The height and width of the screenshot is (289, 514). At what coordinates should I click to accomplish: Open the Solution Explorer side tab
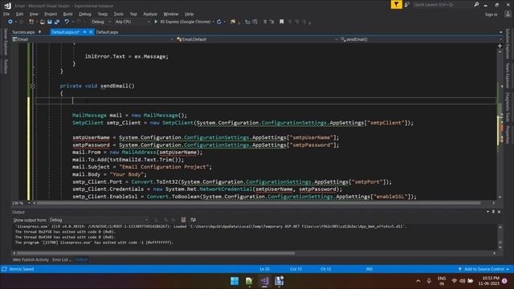click(x=508, y=44)
